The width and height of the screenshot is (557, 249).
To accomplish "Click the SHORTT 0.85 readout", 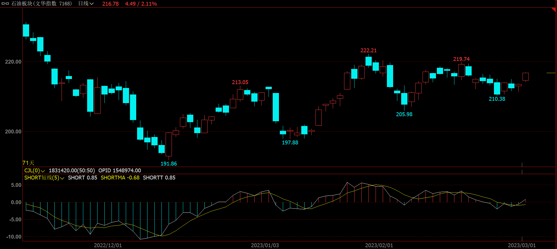I will click(159, 178).
